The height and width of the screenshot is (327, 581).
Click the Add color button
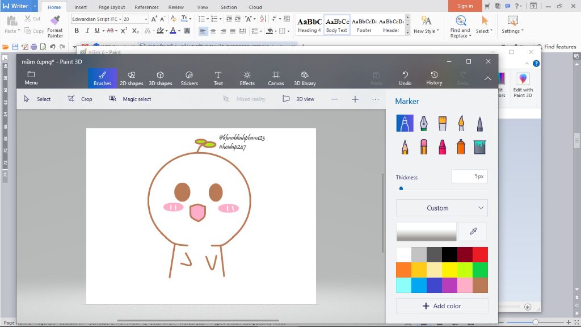coord(441,306)
